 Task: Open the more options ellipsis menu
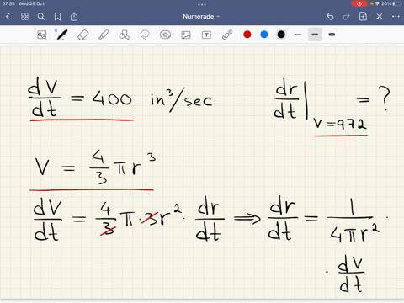[x=396, y=17]
